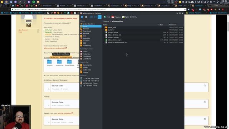Toggle Preview in Dolphin toolbar

[x=116, y=17]
